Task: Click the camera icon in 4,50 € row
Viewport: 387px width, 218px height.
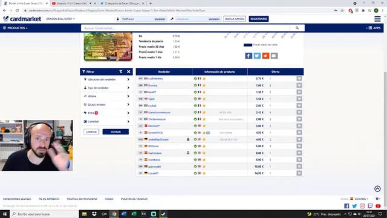Action: (x=208, y=133)
